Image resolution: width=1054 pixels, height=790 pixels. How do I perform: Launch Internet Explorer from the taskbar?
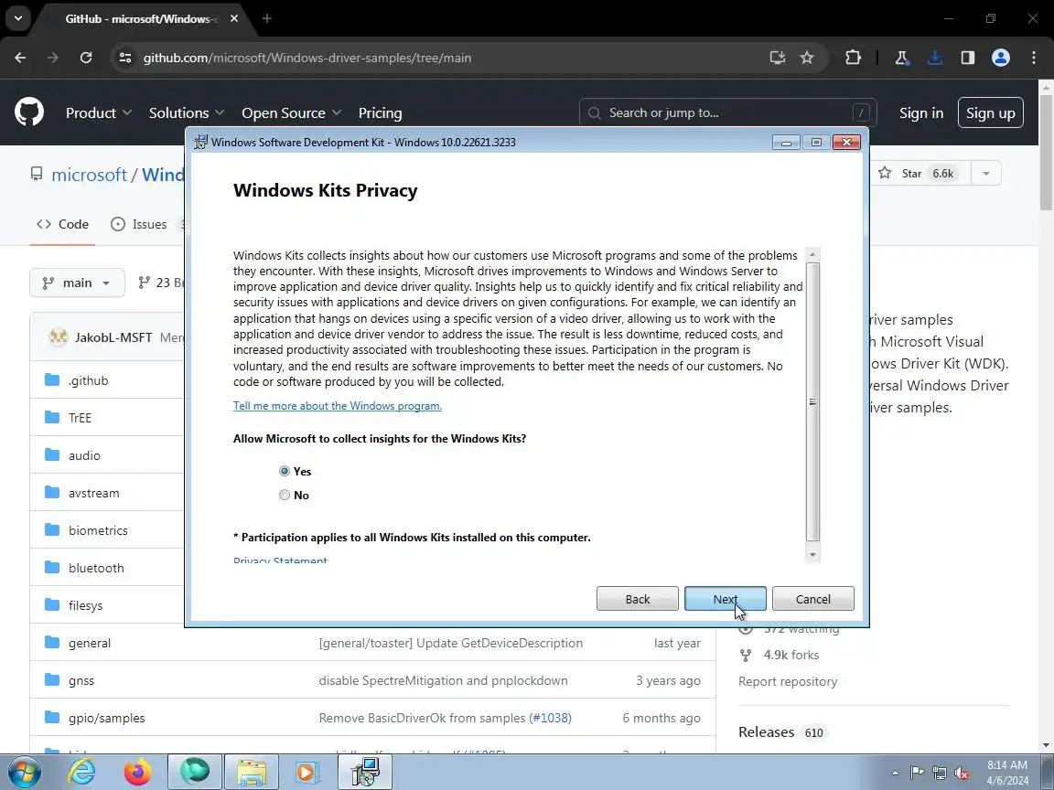(81, 773)
